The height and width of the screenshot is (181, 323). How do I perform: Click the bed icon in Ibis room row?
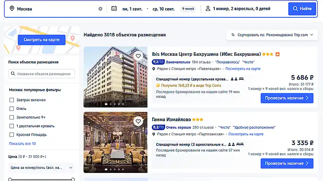tap(241, 79)
